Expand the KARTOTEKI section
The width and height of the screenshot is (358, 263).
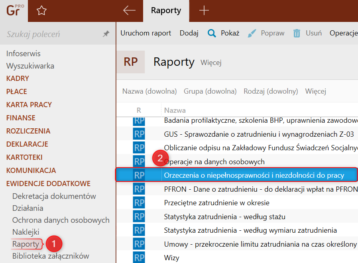click(24, 157)
